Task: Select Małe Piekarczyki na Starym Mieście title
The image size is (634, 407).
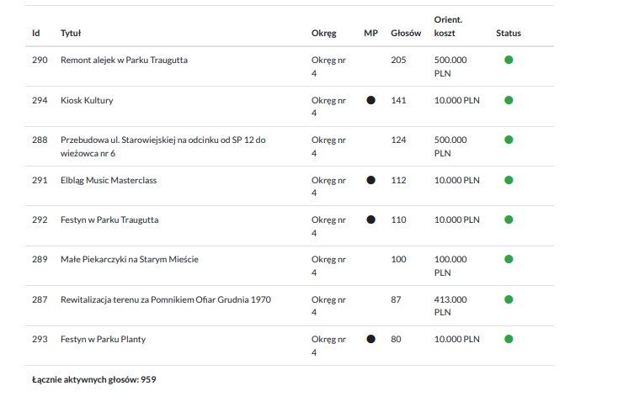Action: [x=129, y=260]
